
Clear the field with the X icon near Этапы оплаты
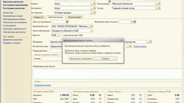[130, 46]
